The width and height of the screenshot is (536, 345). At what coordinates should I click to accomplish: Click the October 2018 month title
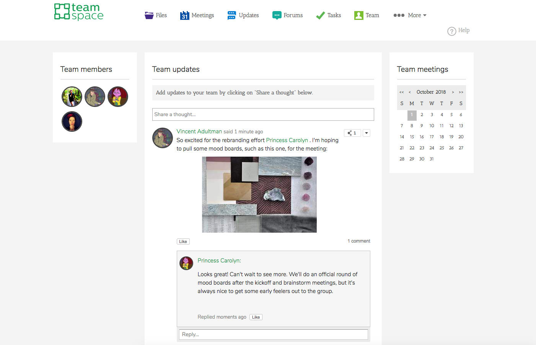coord(431,92)
